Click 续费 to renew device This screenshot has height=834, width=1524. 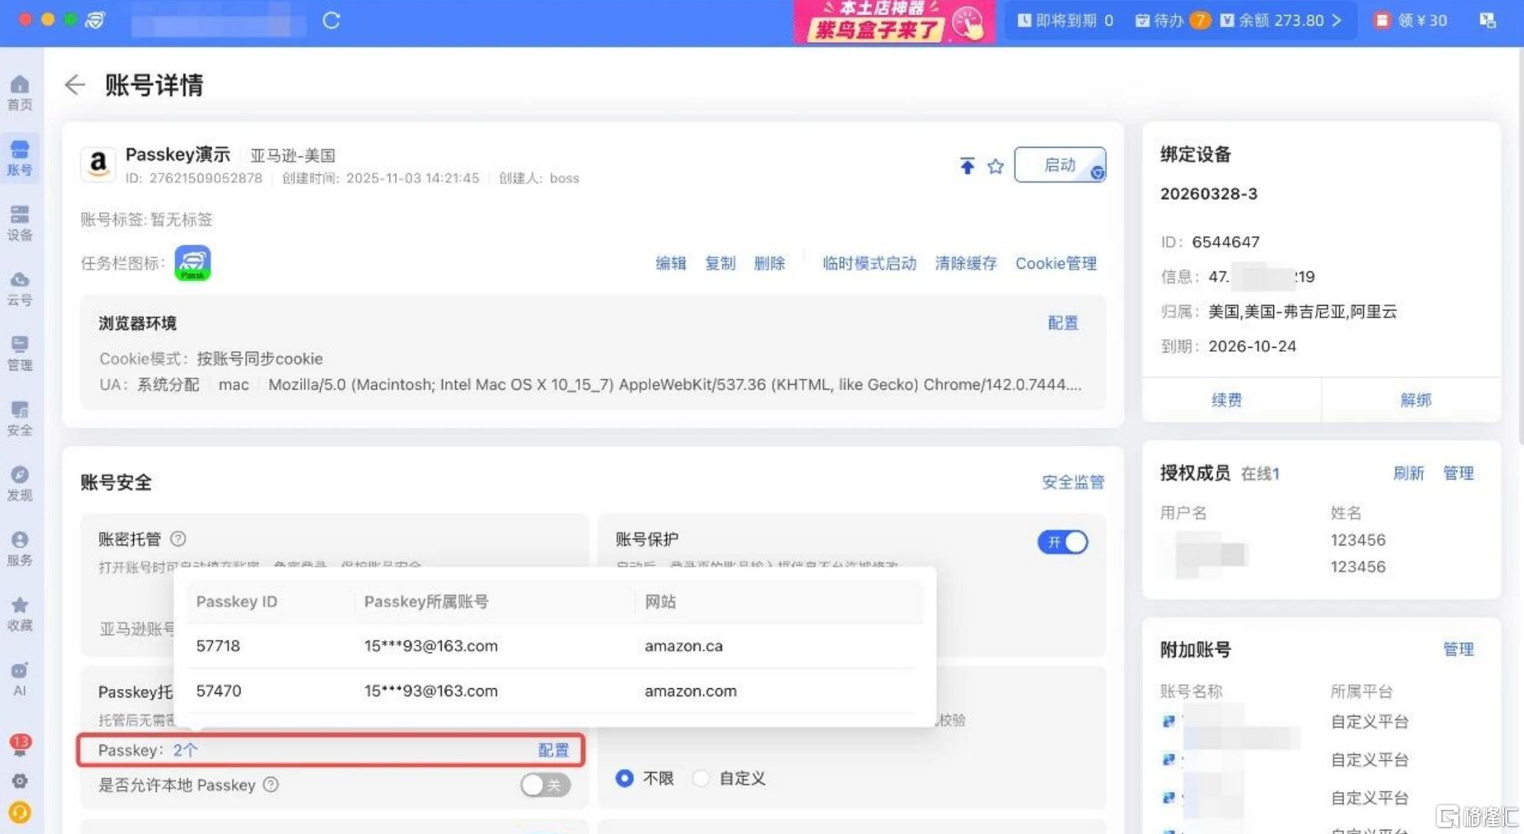[x=1227, y=400]
